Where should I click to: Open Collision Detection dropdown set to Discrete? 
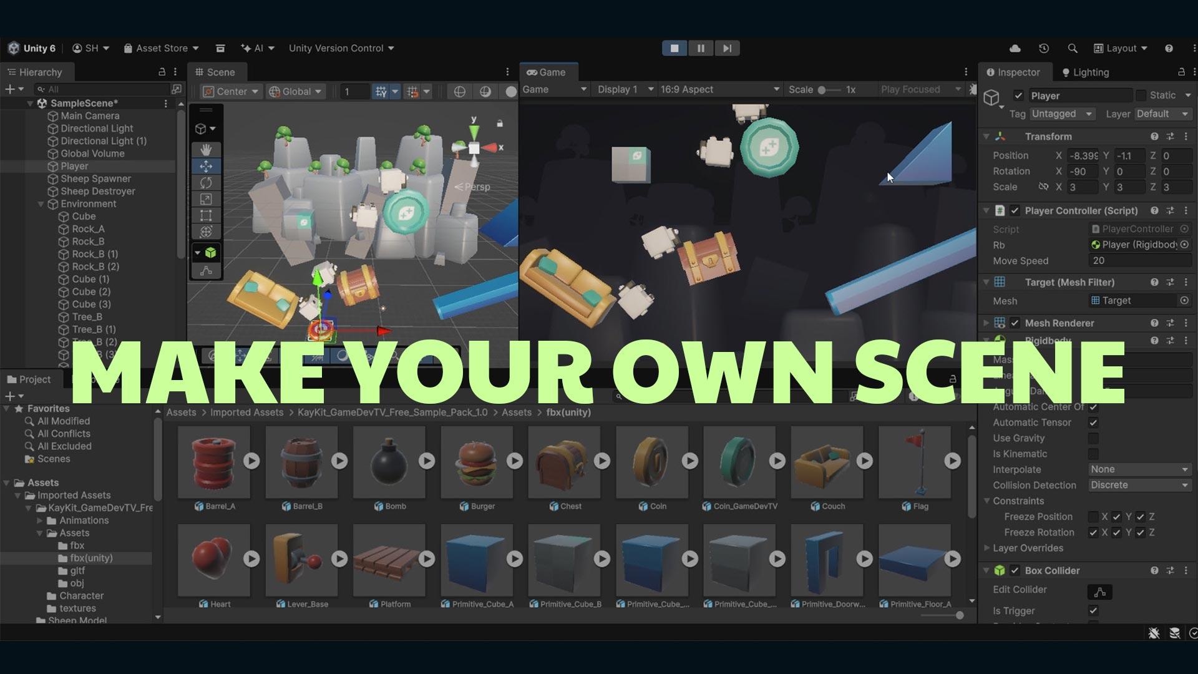point(1140,485)
